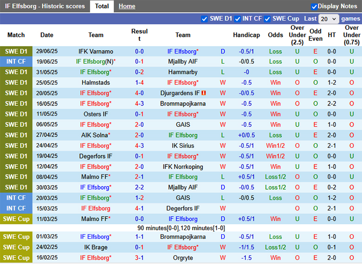Click the Win1/2 odds for IK Sirius match
Screen dimensions: 362x264
pyautogui.click(x=275, y=145)
